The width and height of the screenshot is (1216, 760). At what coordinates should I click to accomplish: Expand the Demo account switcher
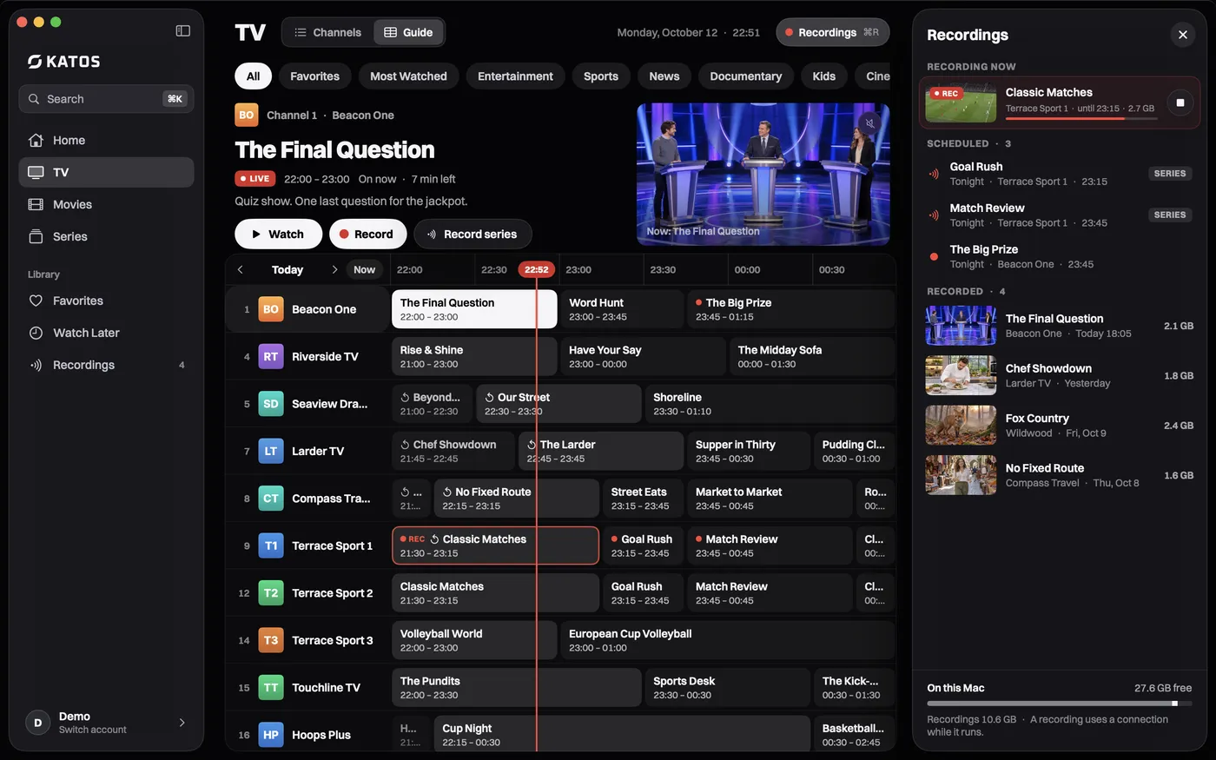[x=106, y=723]
